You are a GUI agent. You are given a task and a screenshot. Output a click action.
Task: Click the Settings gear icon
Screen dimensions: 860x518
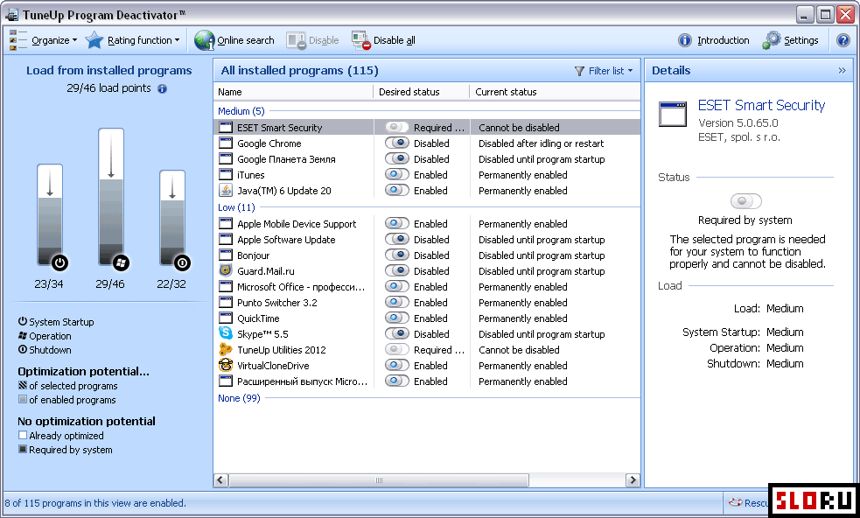pyautogui.click(x=771, y=40)
